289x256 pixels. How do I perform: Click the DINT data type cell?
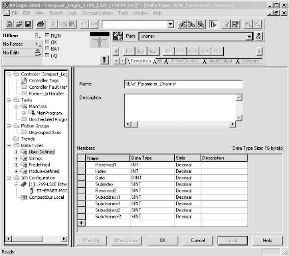pos(152,178)
